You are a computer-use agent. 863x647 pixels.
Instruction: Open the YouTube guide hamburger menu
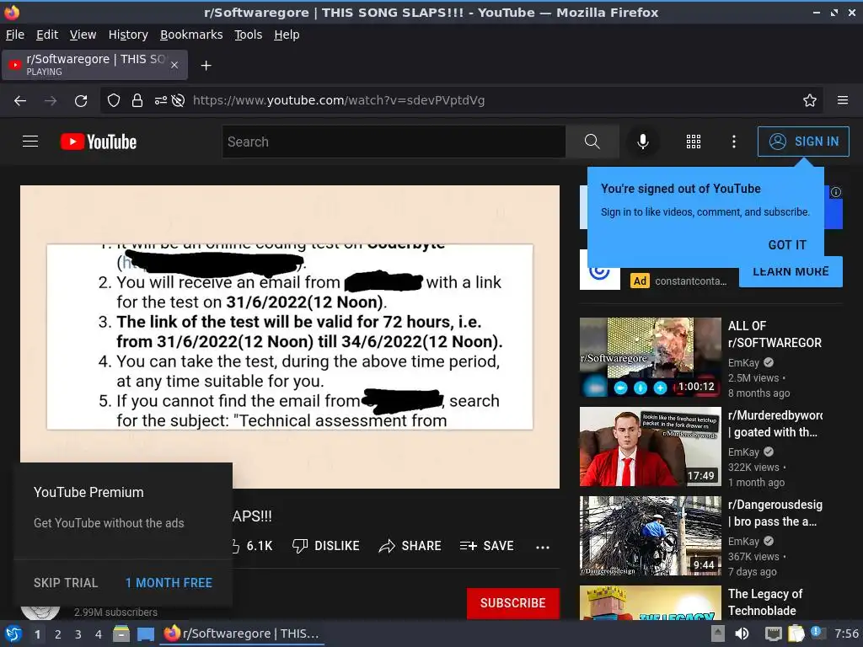[30, 142]
